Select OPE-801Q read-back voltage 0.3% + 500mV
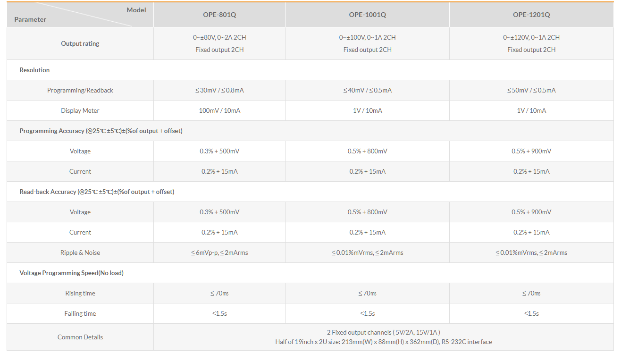 219,212
